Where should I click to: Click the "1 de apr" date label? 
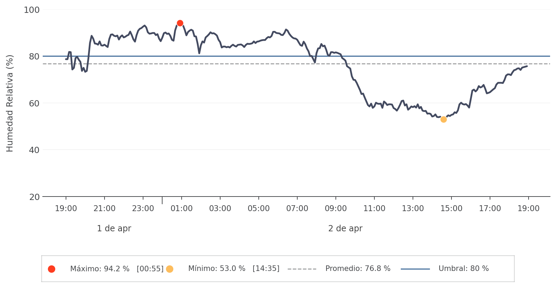coord(114,229)
